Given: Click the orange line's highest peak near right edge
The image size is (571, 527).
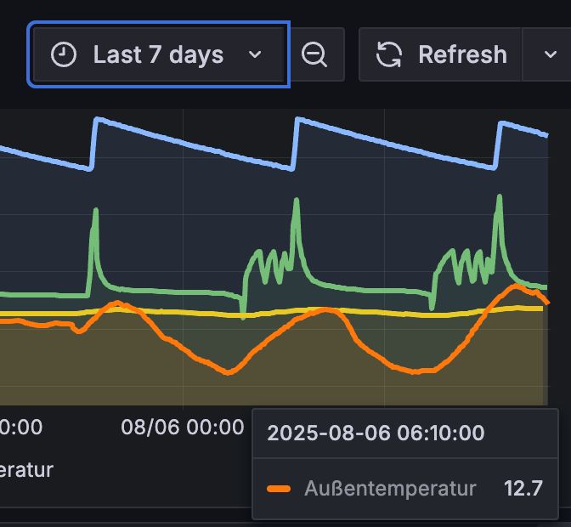Looking at the screenshot, I should click(x=515, y=286).
